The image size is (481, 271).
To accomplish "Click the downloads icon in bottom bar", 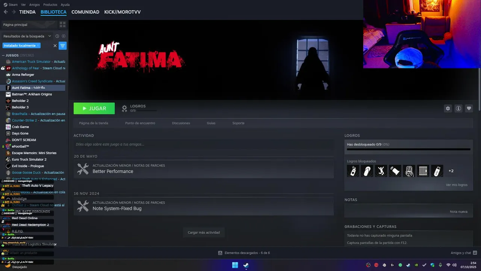I will pos(220,253).
